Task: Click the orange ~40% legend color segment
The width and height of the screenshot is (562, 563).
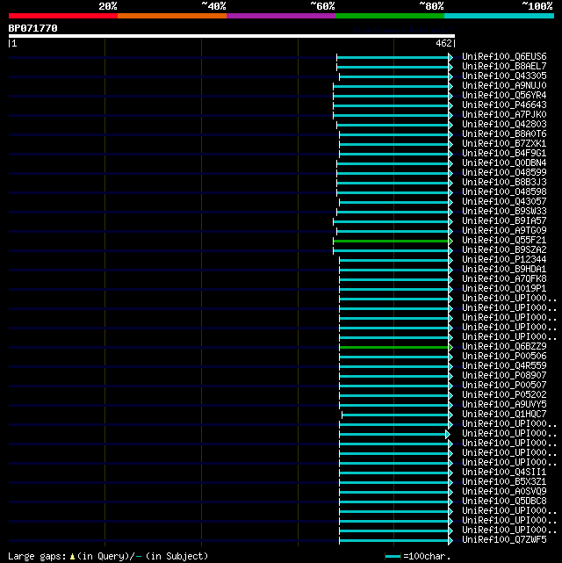Action: click(x=172, y=16)
